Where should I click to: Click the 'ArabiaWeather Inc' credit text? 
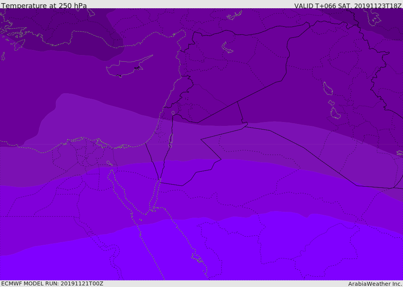point(375,284)
